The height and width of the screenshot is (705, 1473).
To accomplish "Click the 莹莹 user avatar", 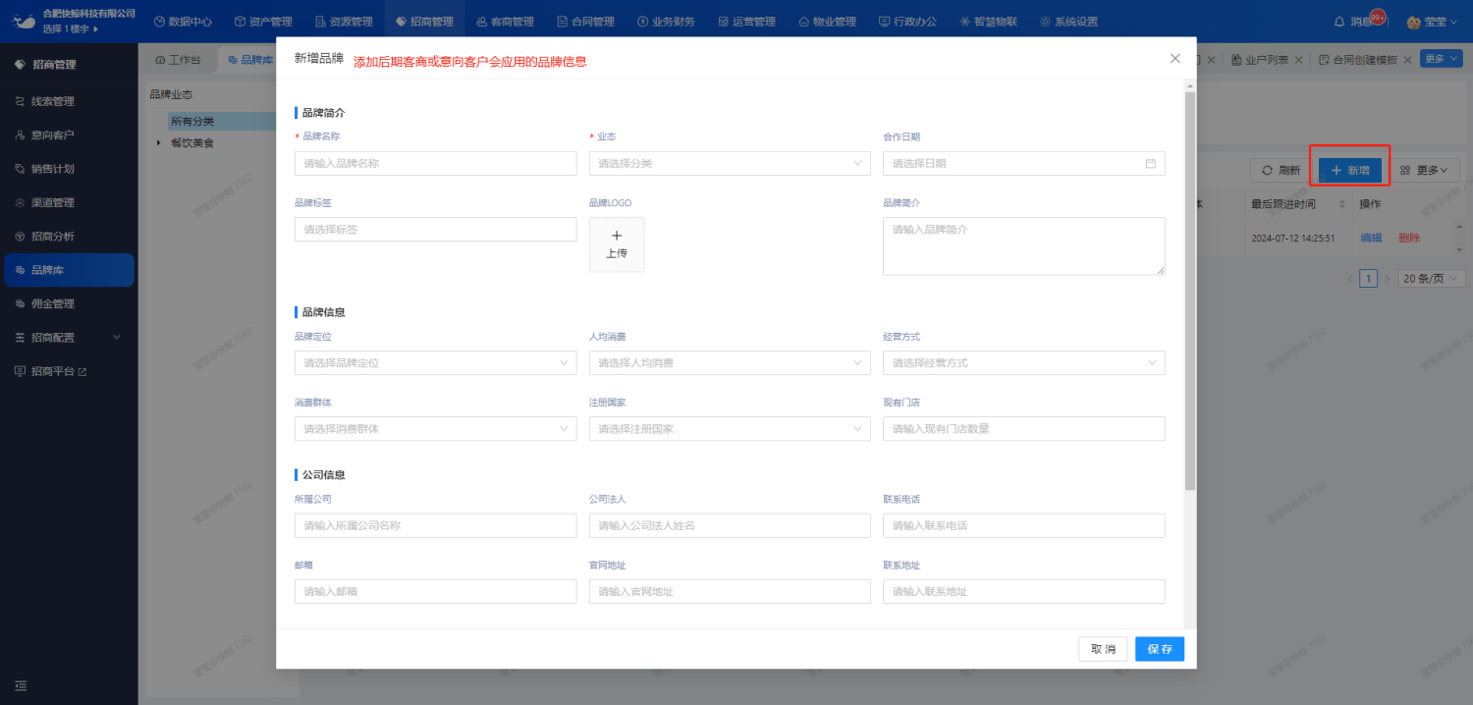I will (x=1414, y=22).
